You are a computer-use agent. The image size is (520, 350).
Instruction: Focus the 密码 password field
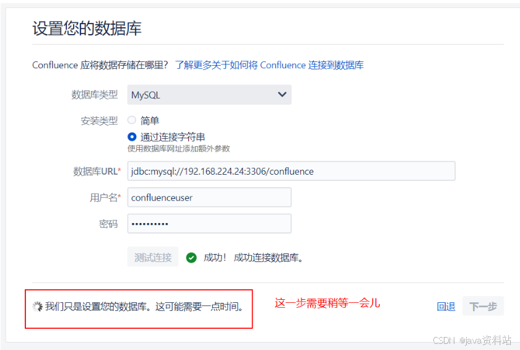[x=209, y=224]
